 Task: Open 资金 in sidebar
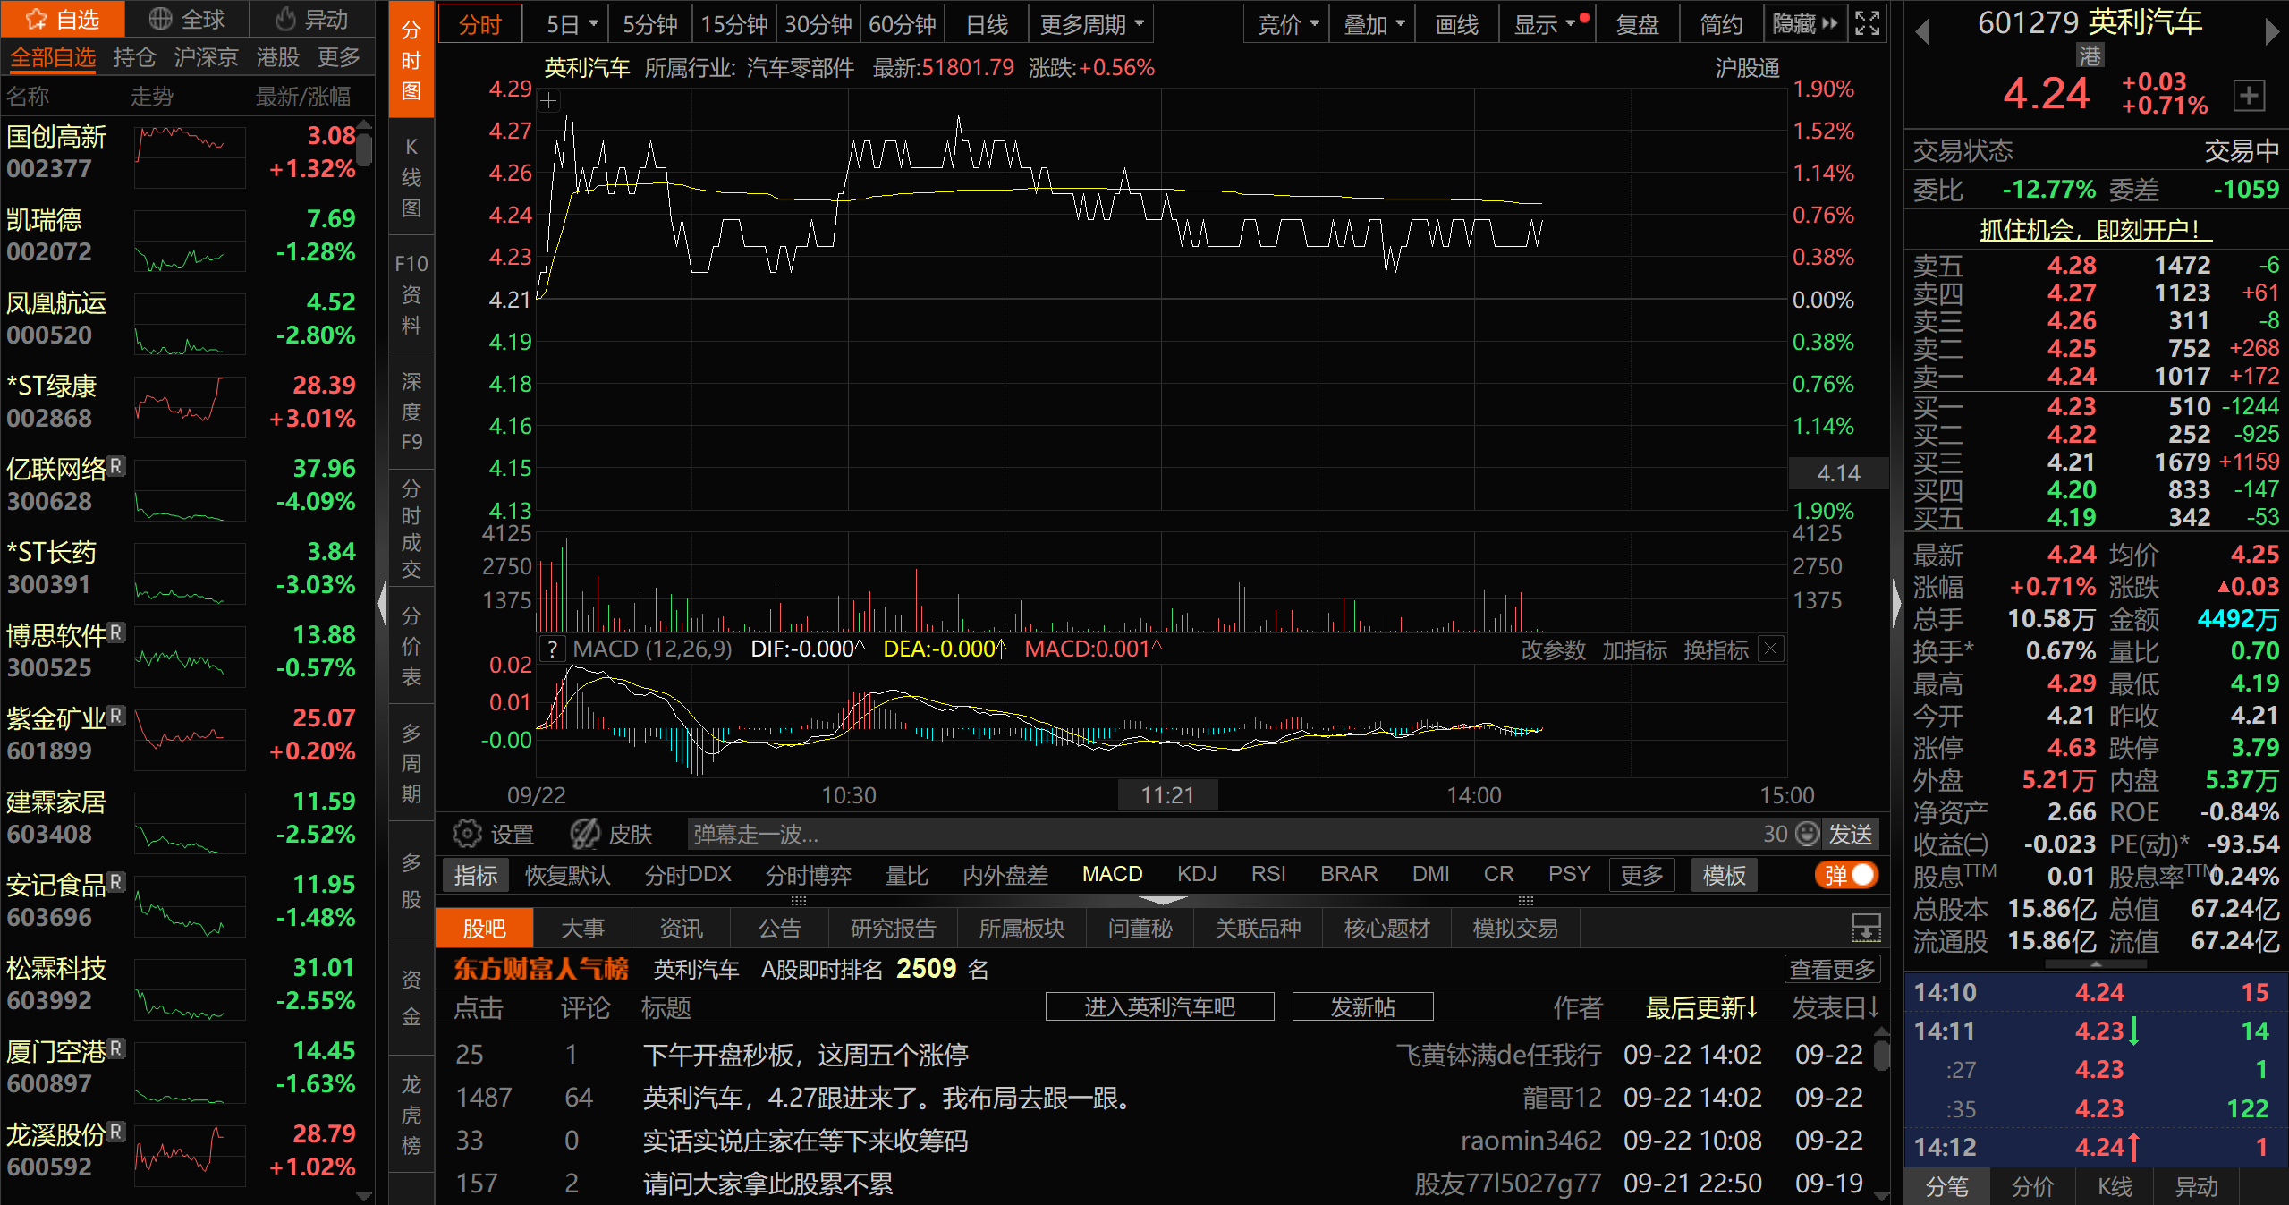[x=411, y=997]
